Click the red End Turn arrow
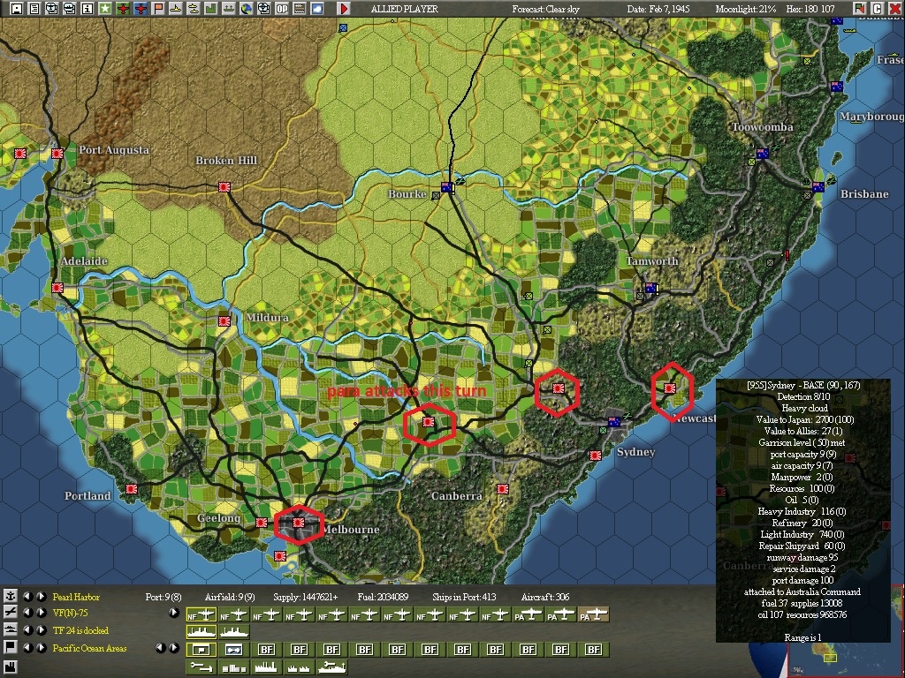905x678 pixels. coord(344,9)
